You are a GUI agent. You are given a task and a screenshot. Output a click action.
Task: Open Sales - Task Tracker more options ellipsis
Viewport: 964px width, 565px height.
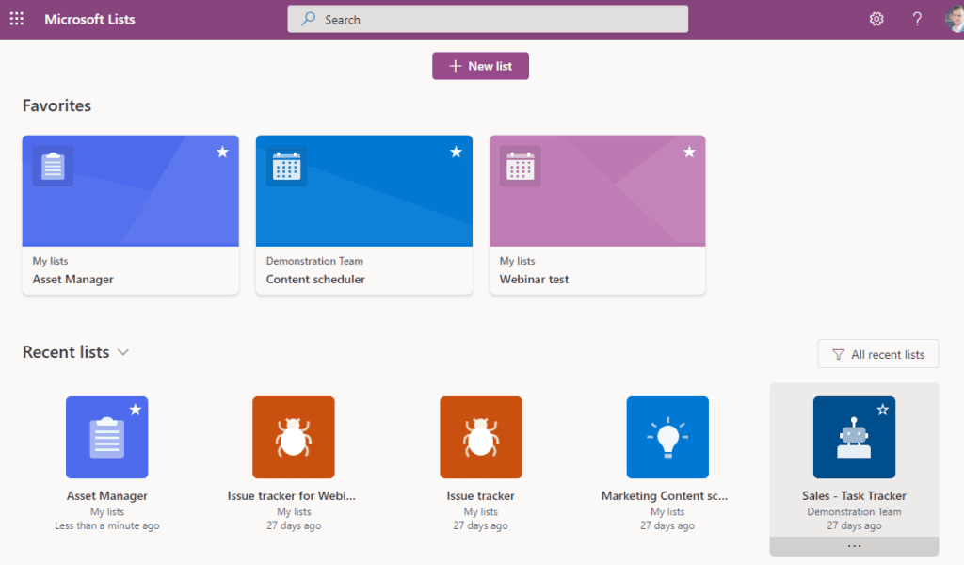pos(854,546)
